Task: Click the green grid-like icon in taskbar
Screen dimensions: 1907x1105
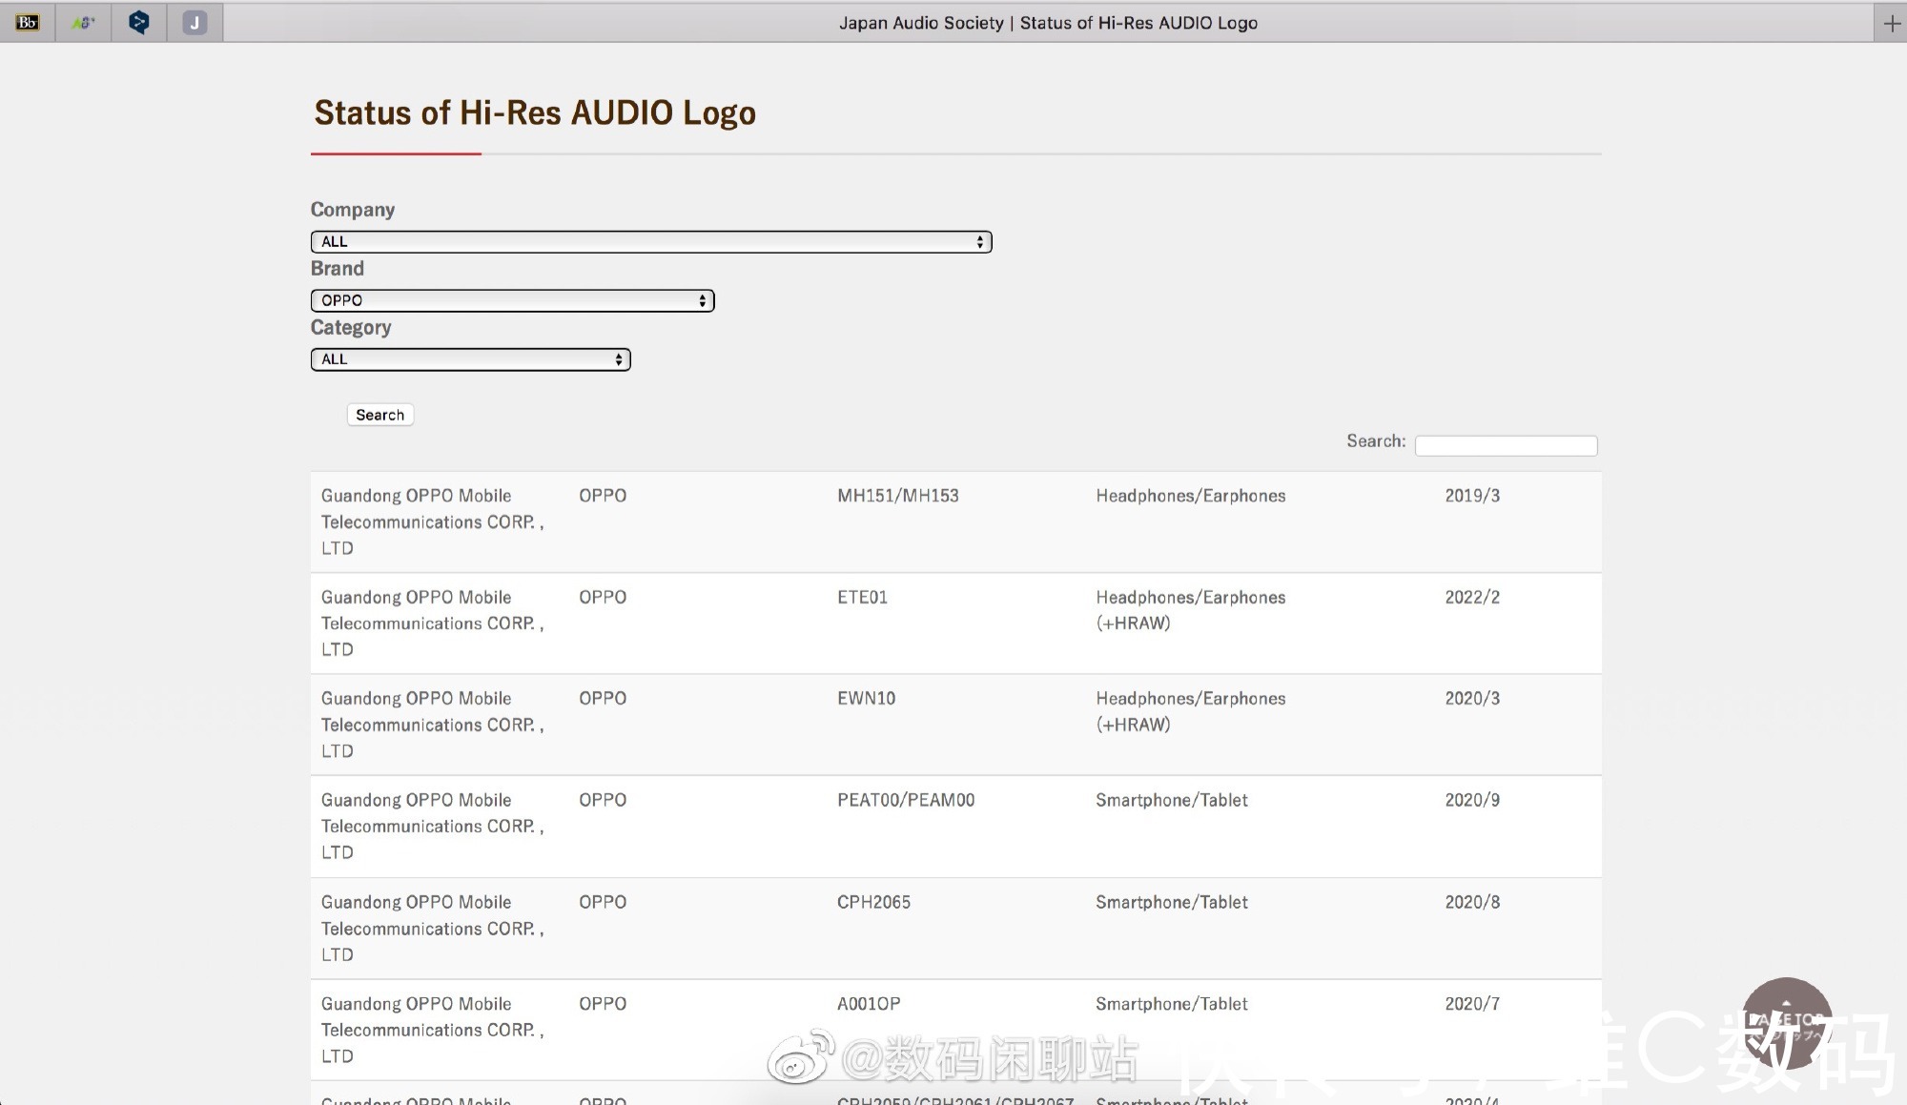Action: [83, 21]
